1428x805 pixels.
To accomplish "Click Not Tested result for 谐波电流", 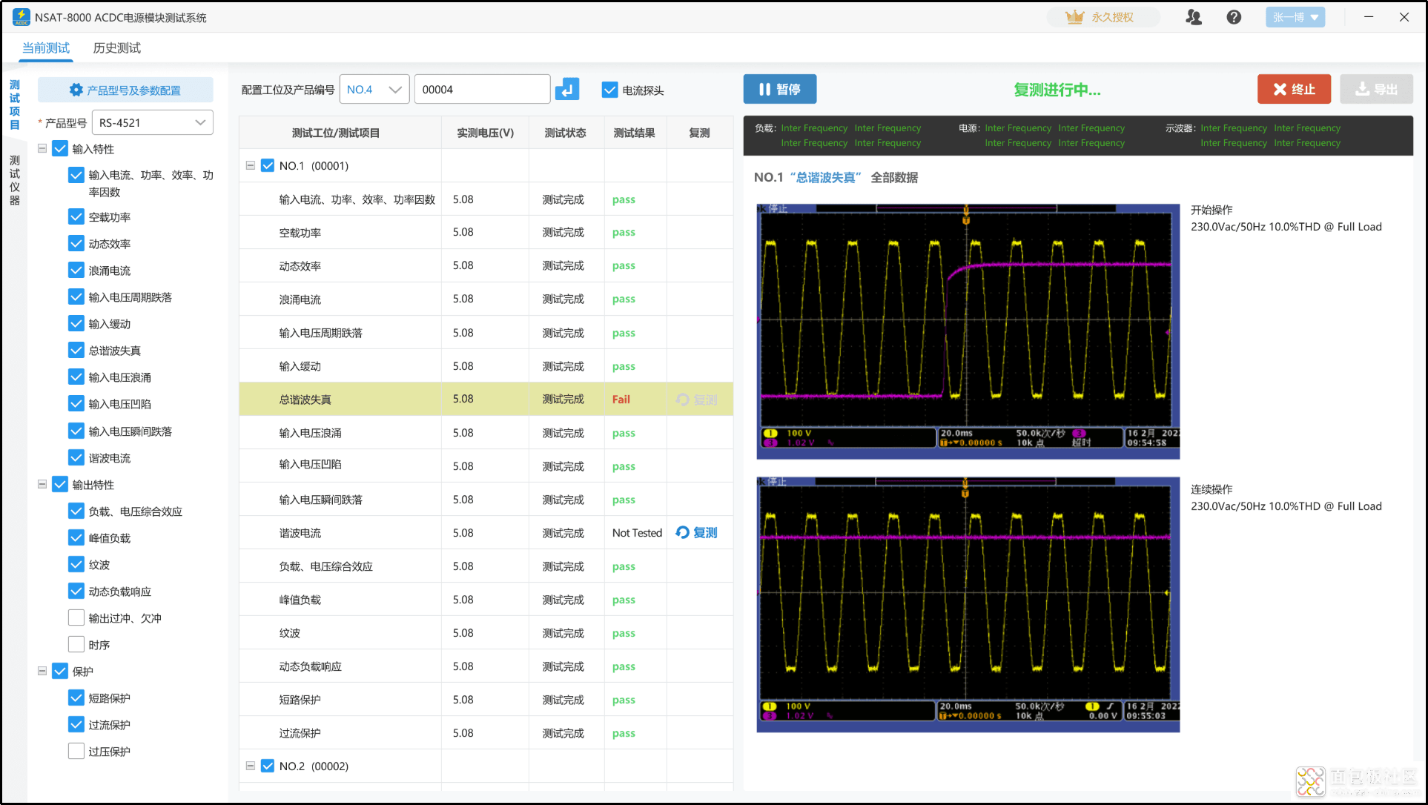I will pos(637,533).
